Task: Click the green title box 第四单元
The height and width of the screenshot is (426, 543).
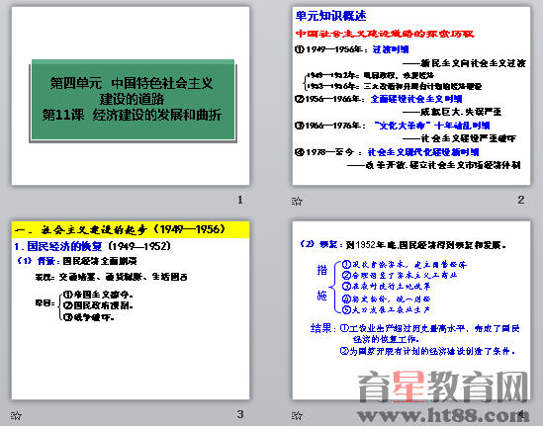Action: tap(133, 100)
